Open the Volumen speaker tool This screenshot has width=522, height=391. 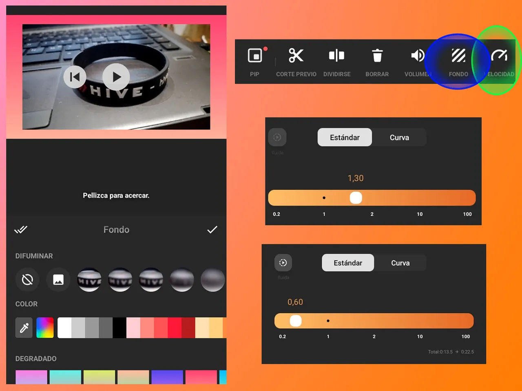pos(418,62)
